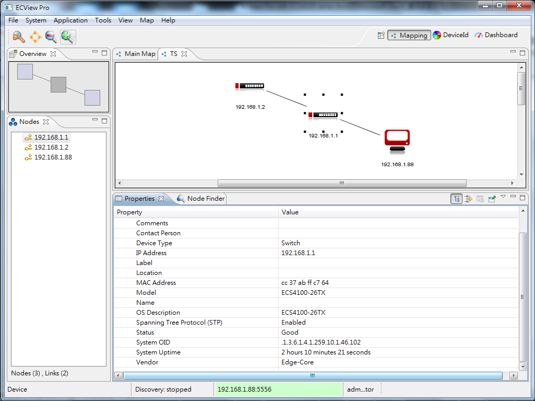This screenshot has width=535, height=401.
Task: Click the gray center node in Overview thumbnail
Action: [x=58, y=85]
